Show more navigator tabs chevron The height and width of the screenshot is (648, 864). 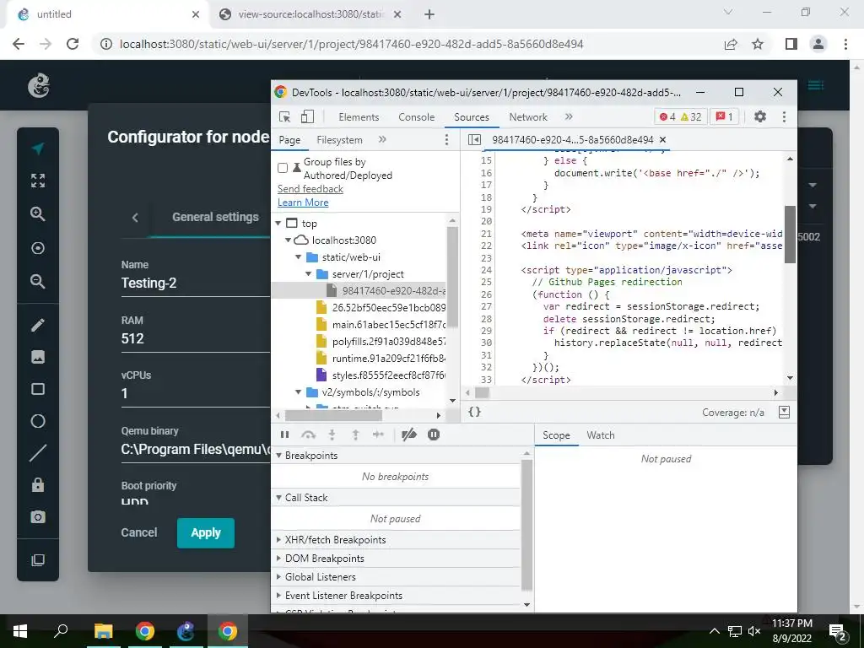point(382,140)
